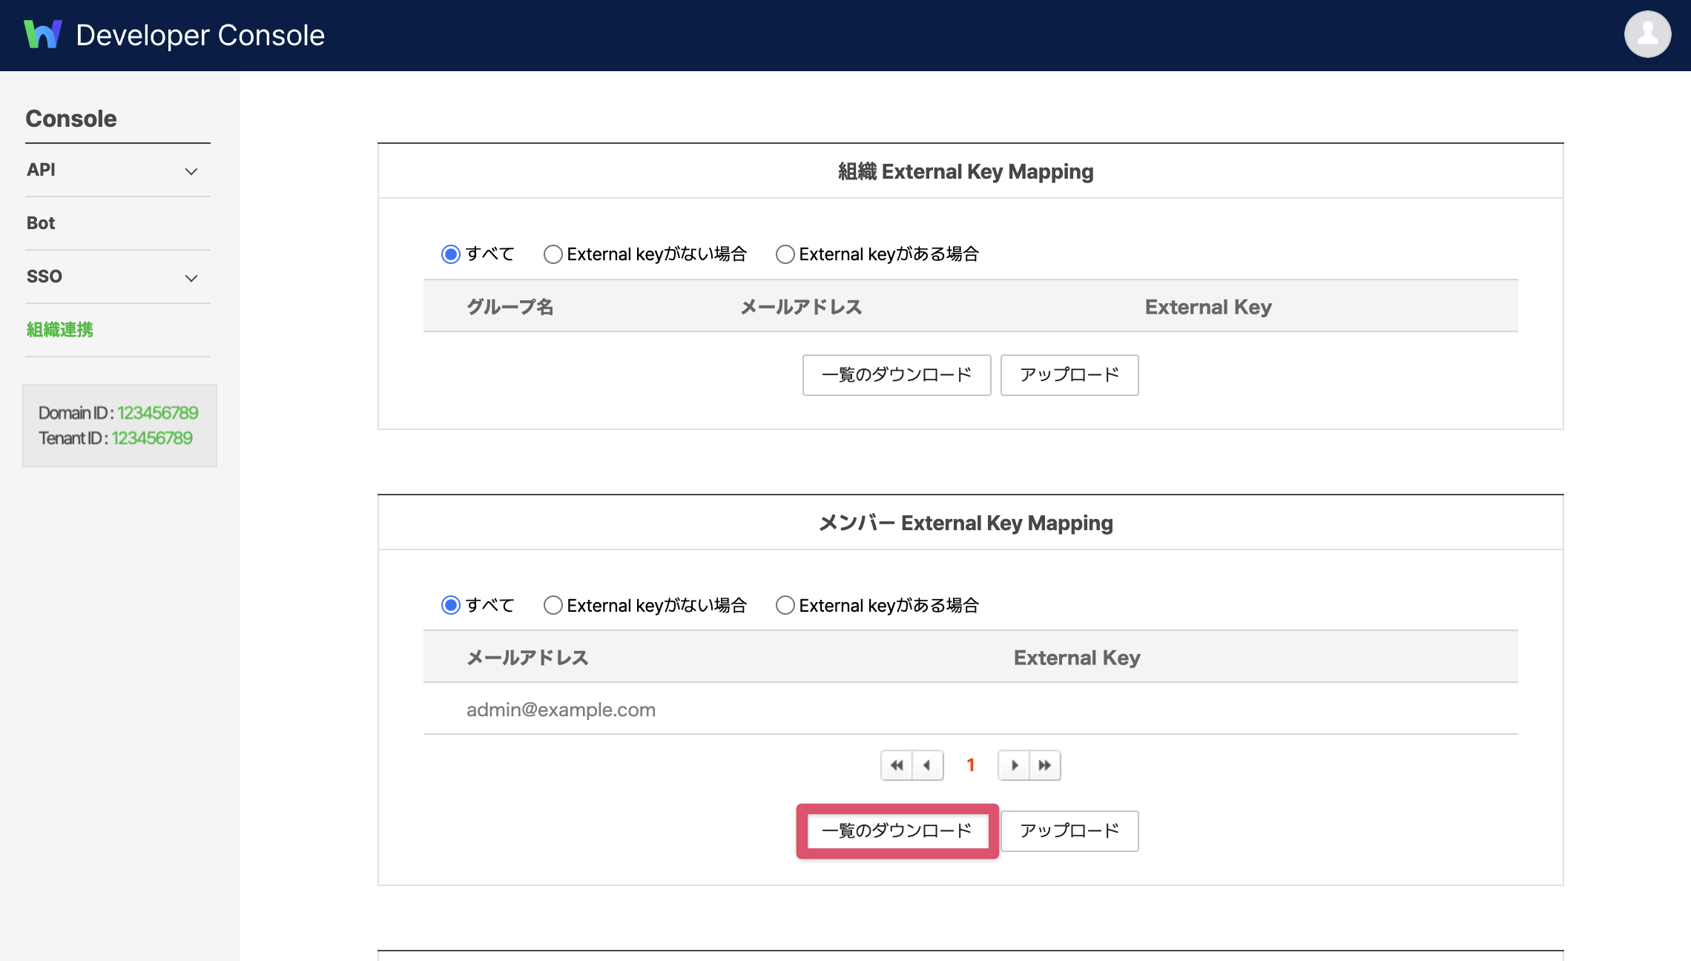
Task: Open the SSO sidebar item
Action: (x=118, y=277)
